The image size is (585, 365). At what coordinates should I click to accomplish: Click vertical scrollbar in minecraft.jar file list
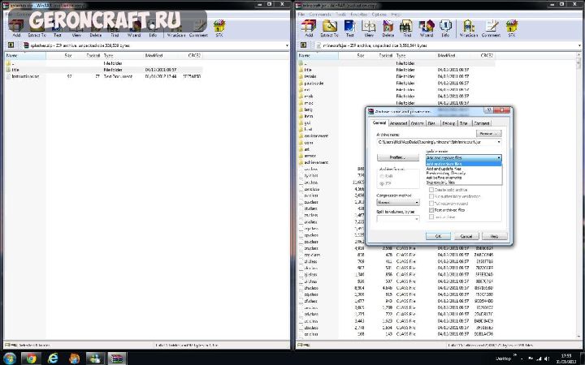click(579, 197)
